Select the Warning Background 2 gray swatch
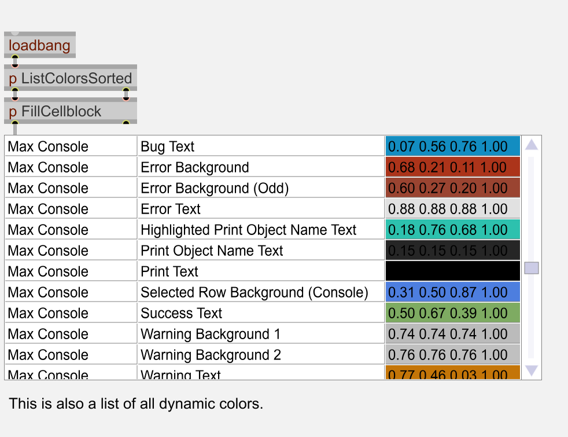This screenshot has width=568, height=437. [x=453, y=355]
